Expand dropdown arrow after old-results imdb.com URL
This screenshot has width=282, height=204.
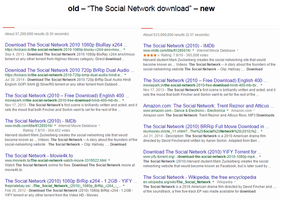55,125
